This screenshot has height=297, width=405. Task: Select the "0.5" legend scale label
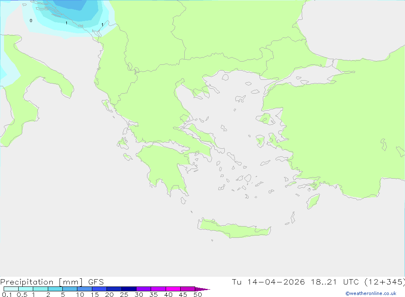tap(22, 295)
